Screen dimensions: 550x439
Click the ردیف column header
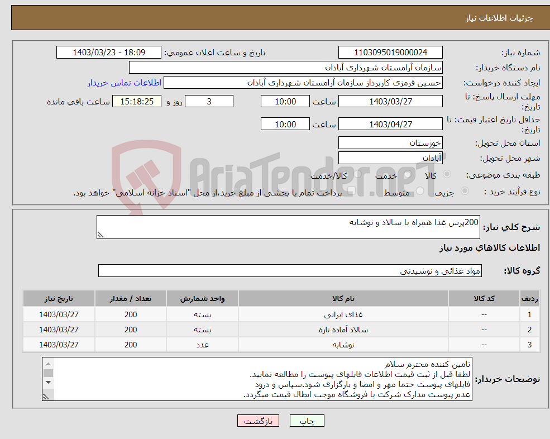[x=530, y=298]
